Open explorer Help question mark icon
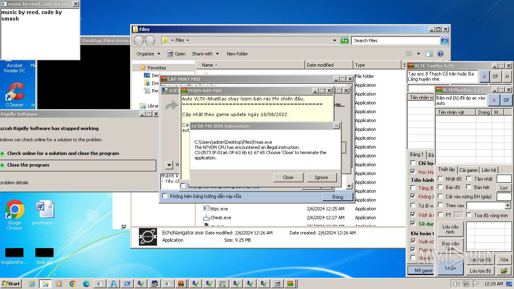Viewport: 514px width, 289px height. 441,54
